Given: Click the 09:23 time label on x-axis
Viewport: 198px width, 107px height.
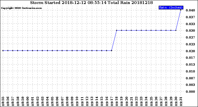Looking at the screenshot, I should 141,101.
